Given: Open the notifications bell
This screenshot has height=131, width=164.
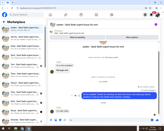Looking at the screenshot, I should 151,15.
